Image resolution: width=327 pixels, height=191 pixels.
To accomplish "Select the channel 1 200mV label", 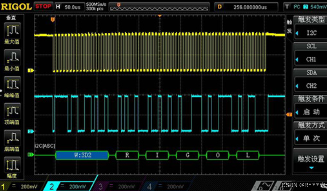I will click(x=29, y=186).
